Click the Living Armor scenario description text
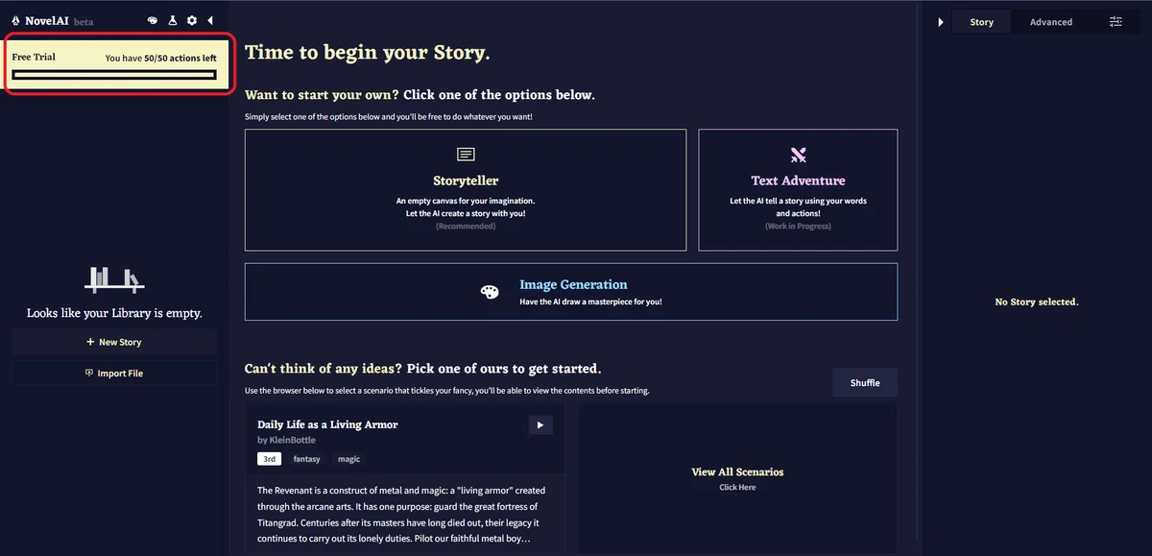1152x556 pixels. pyautogui.click(x=401, y=515)
